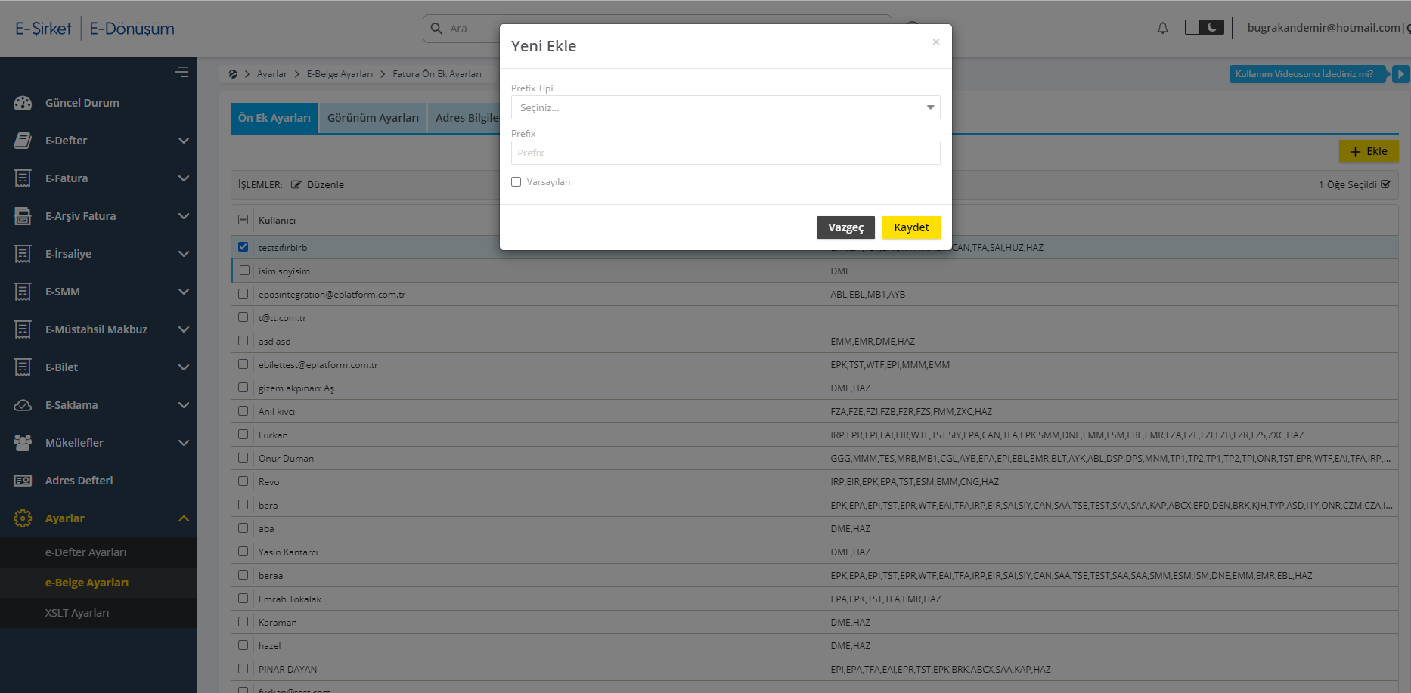Viewport: 1411px width, 693px height.
Task: Click the E-İrsaliye document icon
Action: [23, 254]
